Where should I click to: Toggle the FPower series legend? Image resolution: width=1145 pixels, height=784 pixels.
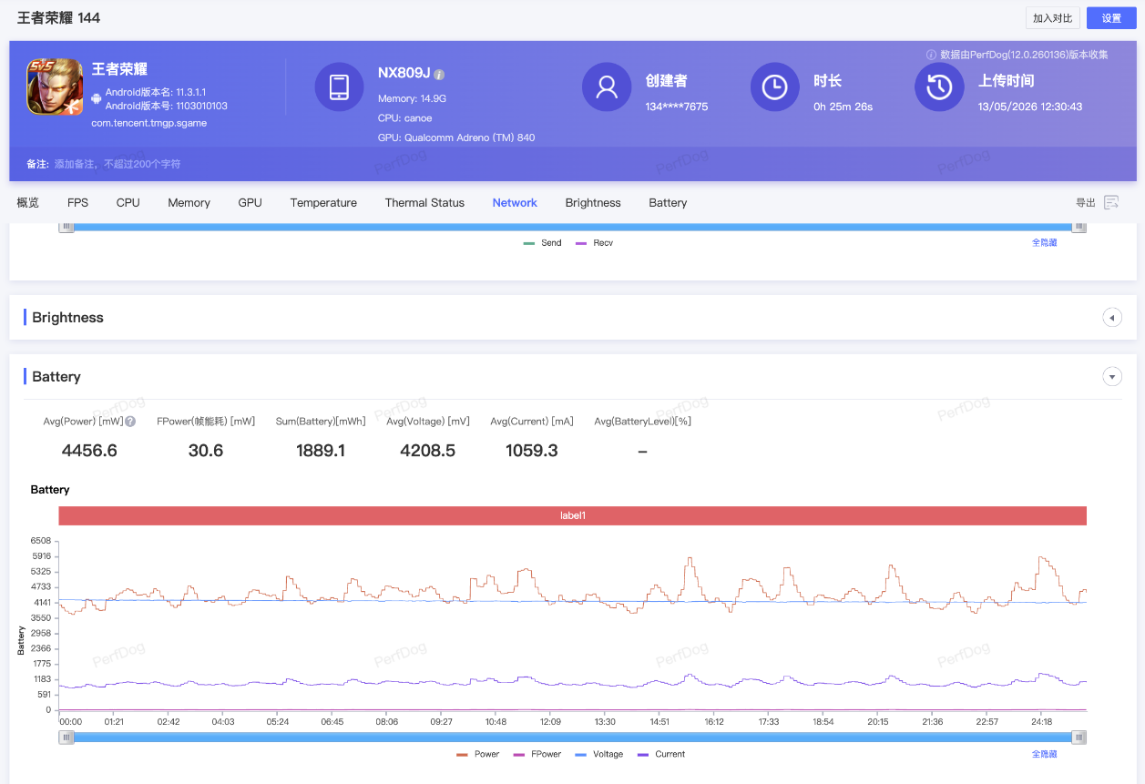click(x=537, y=754)
